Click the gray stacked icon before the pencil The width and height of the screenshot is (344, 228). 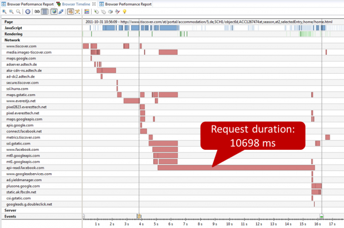pyautogui.click(x=110, y=11)
